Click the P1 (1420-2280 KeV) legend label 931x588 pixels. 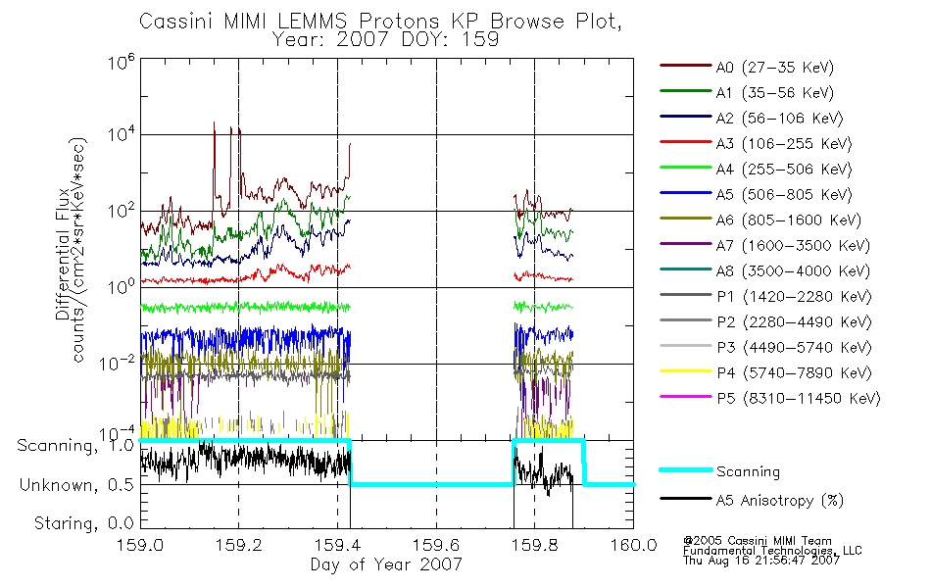[x=795, y=297]
